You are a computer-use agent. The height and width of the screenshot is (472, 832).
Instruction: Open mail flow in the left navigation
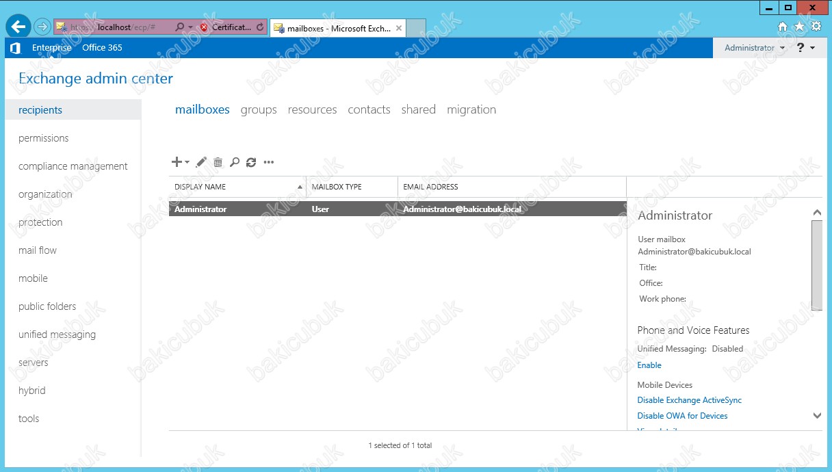(x=38, y=250)
